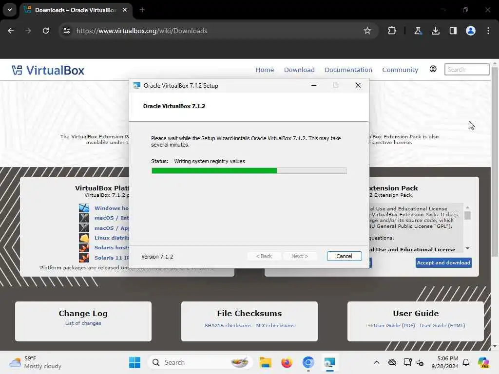This screenshot has height=374, width=499.
Task: Click the taskbar Search box
Action: pos(200,362)
